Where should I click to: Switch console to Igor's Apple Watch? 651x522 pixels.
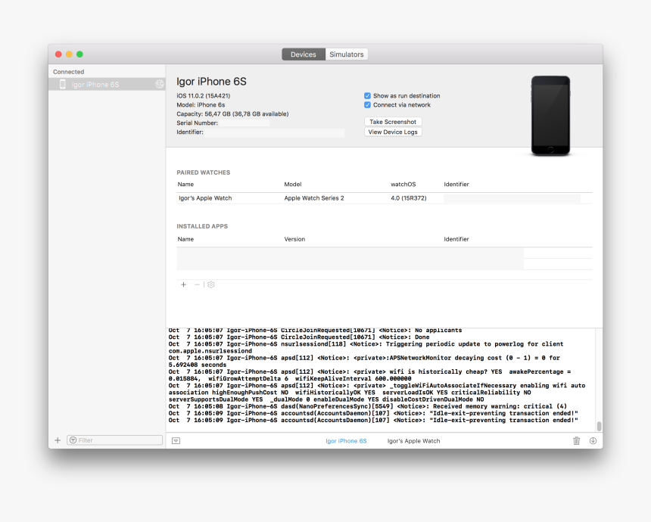click(x=413, y=441)
